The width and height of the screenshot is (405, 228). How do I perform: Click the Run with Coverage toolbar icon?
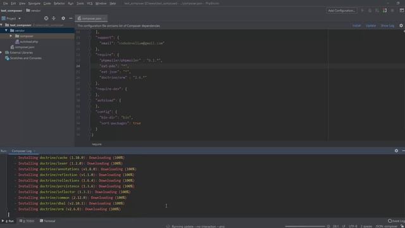tap(377, 11)
